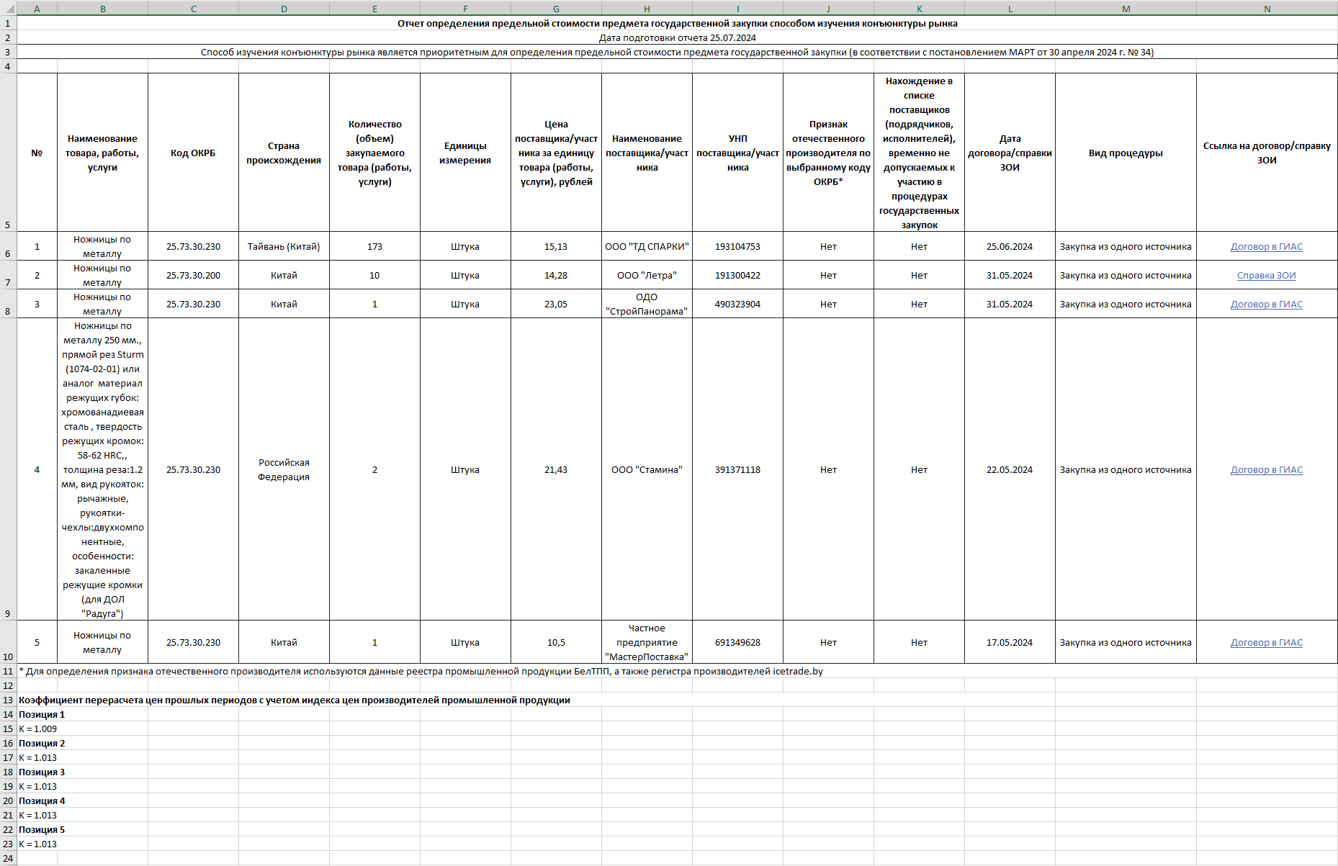
Task: Click the "Страна происхождения" header cell
Action: (x=284, y=153)
